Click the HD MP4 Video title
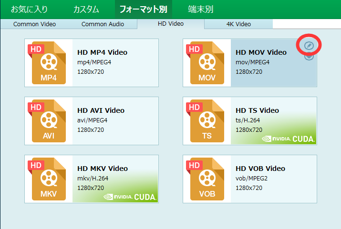 (102, 52)
